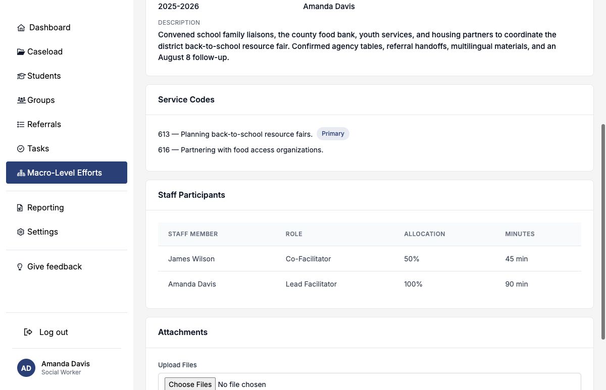Click the Tasks checkmark circle icon
The height and width of the screenshot is (390, 606).
(x=21, y=149)
